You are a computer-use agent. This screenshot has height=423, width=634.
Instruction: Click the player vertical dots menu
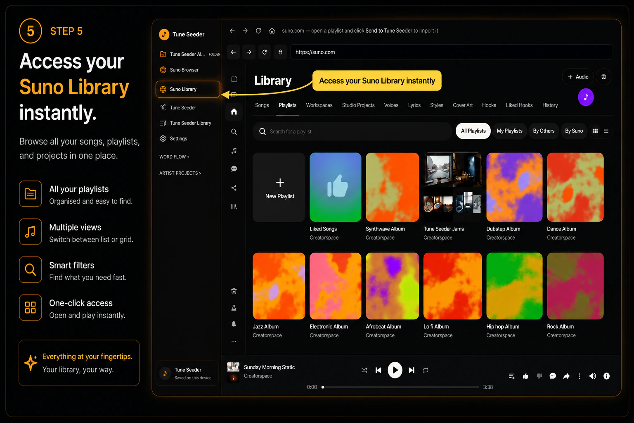(579, 376)
